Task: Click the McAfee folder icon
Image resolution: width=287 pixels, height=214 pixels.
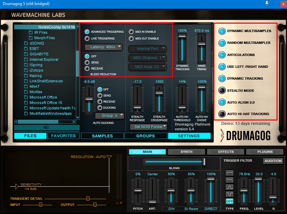Action: [x=26, y=92]
